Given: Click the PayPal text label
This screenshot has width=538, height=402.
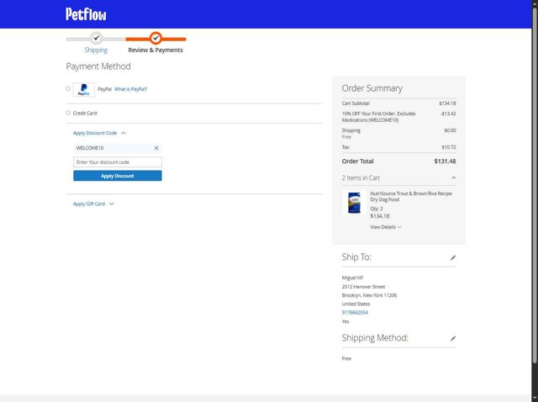Looking at the screenshot, I should 104,89.
